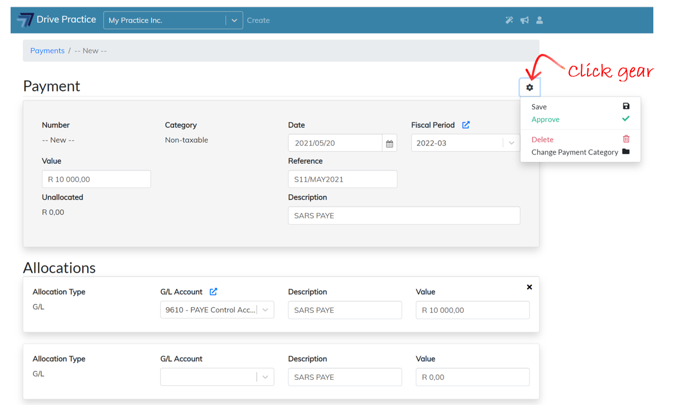
Task: Click second allocation Value R 0,00
Action: point(473,377)
